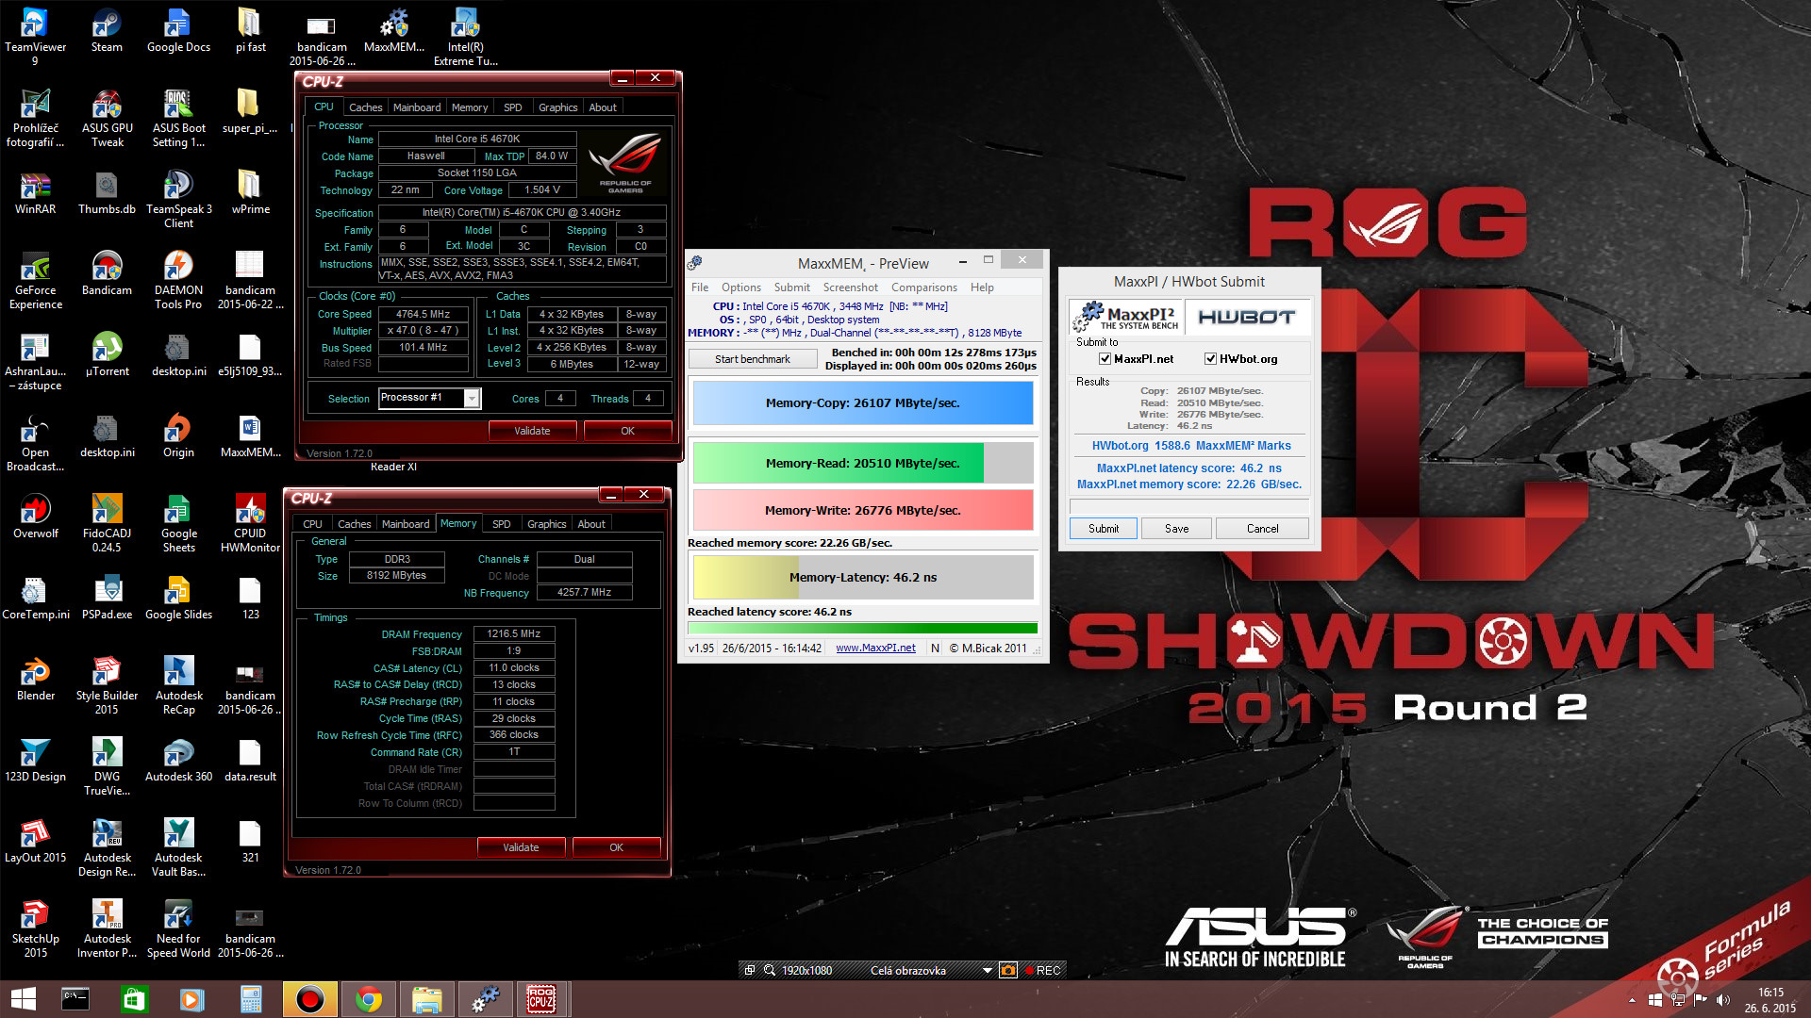Open the Blender desktop shortcut
The width and height of the screenshot is (1811, 1018).
point(35,680)
